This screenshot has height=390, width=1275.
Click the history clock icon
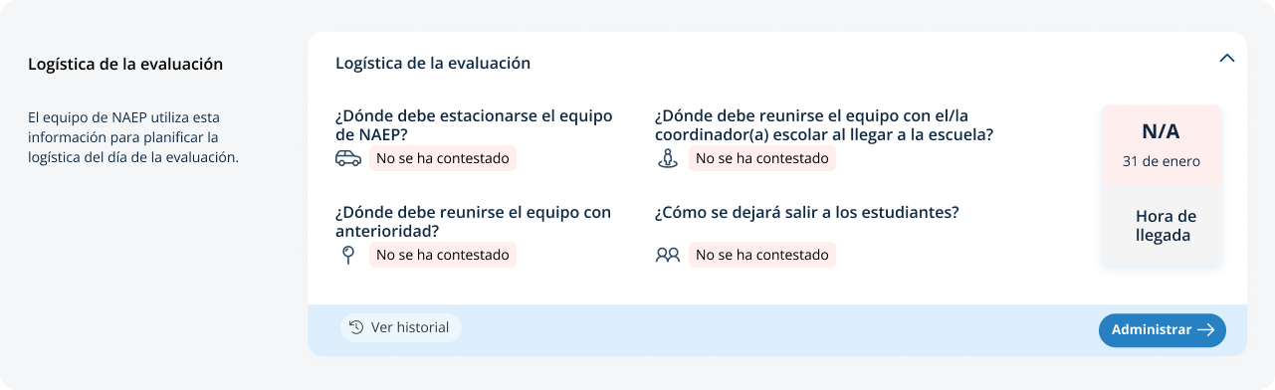(x=356, y=327)
